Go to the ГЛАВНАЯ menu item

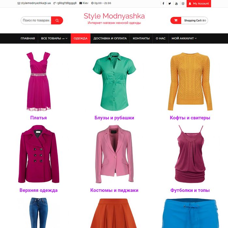[28, 38]
